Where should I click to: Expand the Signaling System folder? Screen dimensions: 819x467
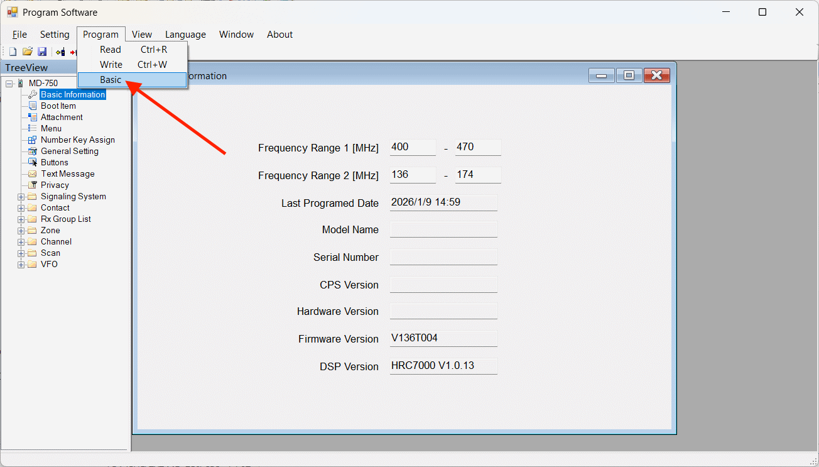[21, 197]
